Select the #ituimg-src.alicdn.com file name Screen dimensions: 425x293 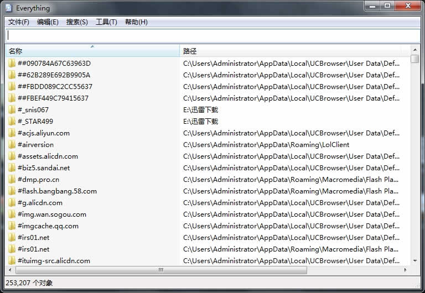(54, 261)
